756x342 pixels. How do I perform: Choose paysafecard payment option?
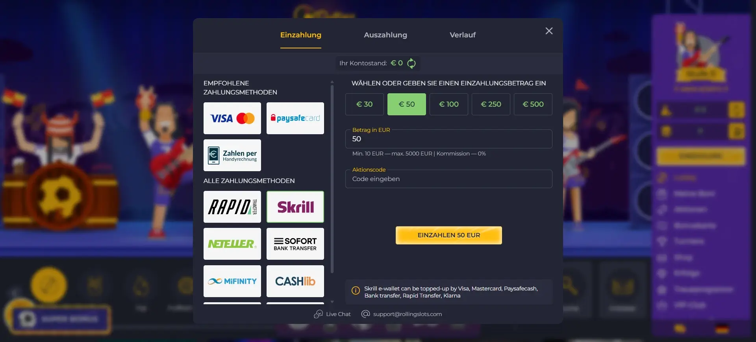coord(295,118)
